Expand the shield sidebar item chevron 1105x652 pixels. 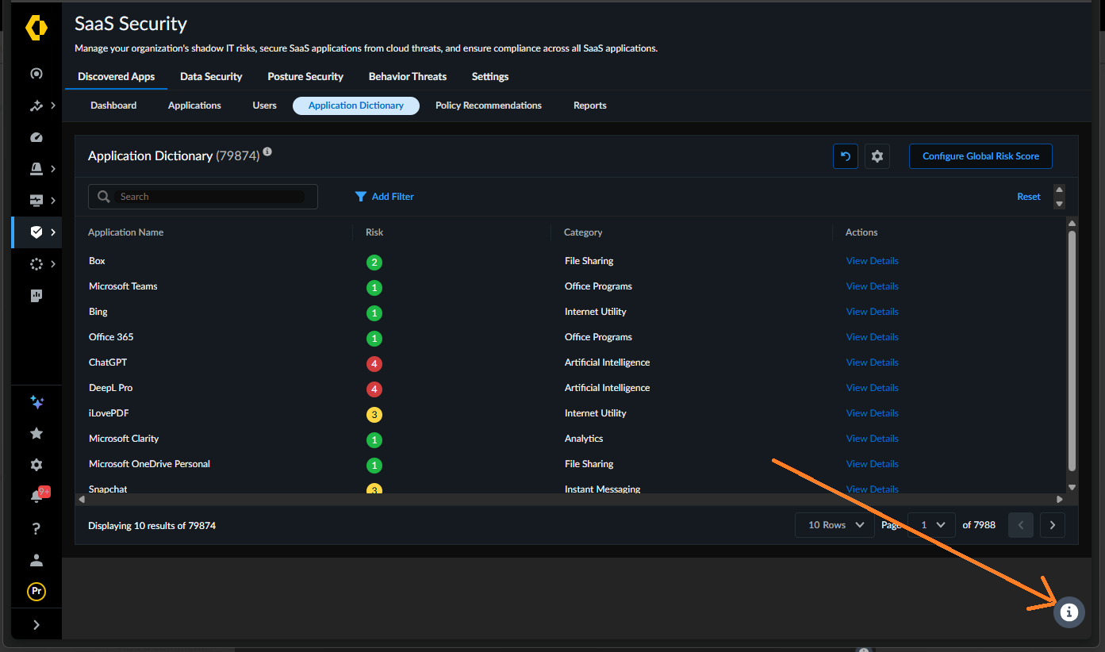point(53,232)
